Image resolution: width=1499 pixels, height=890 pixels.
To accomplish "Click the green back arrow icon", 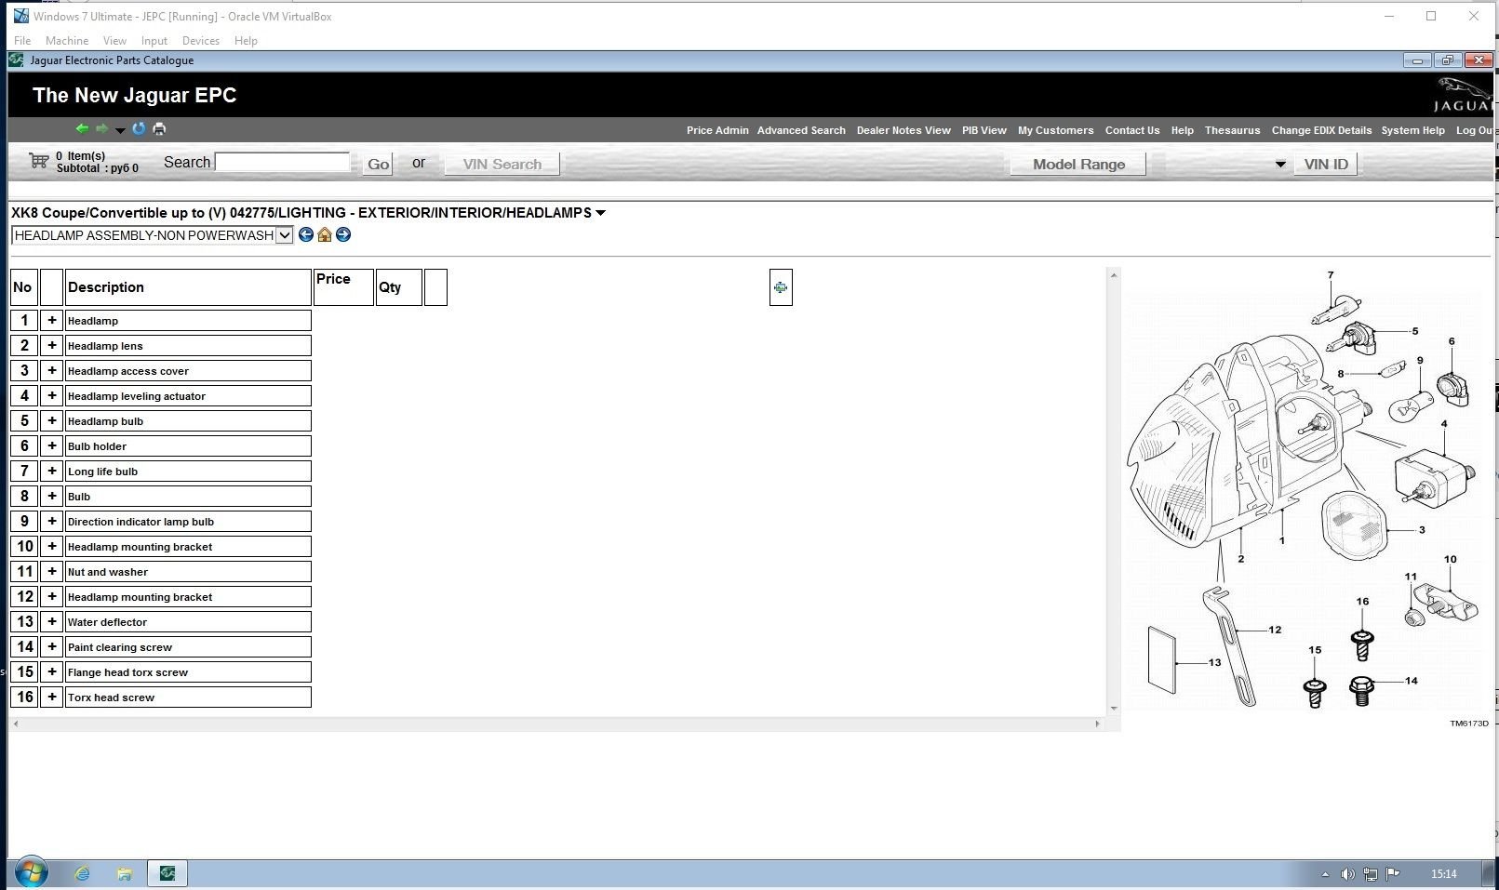I will tap(82, 128).
